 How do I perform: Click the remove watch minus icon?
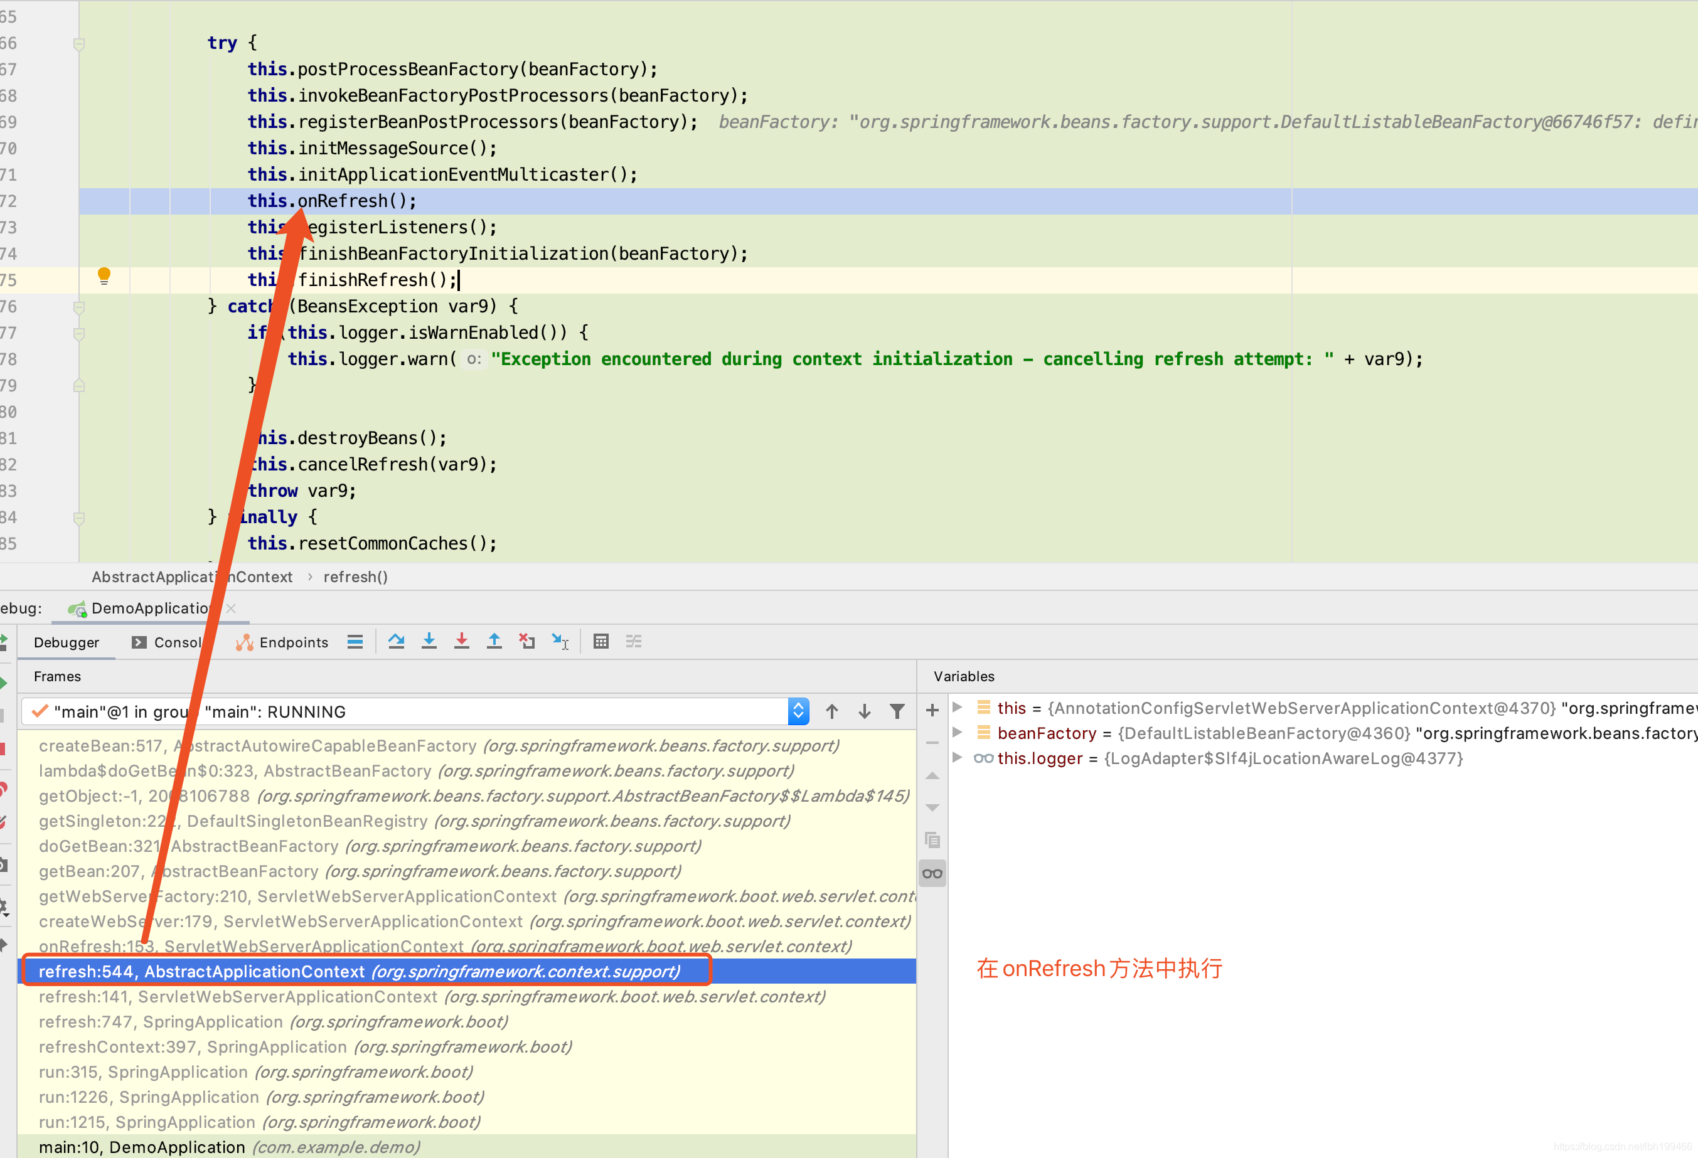(x=932, y=742)
